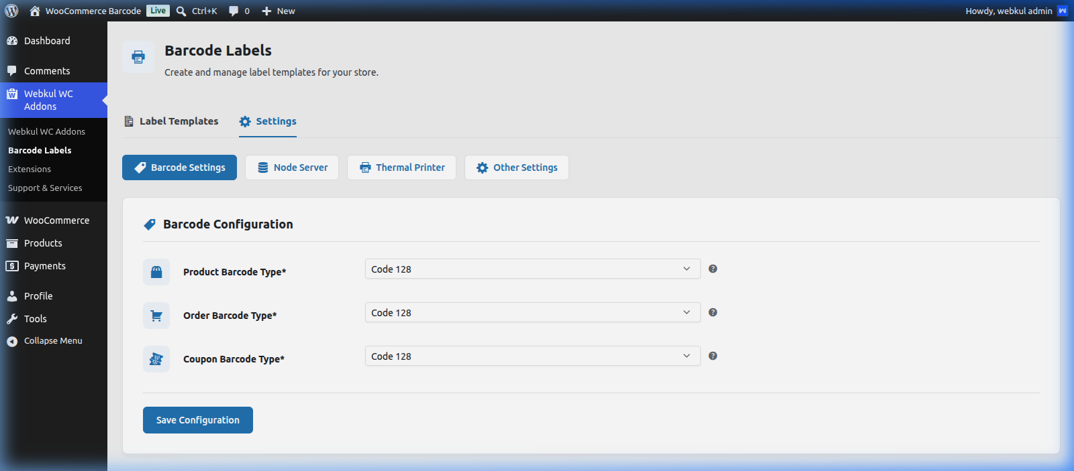Click the Collapse Menu arrow icon
Image resolution: width=1074 pixels, height=471 pixels.
(x=12, y=341)
